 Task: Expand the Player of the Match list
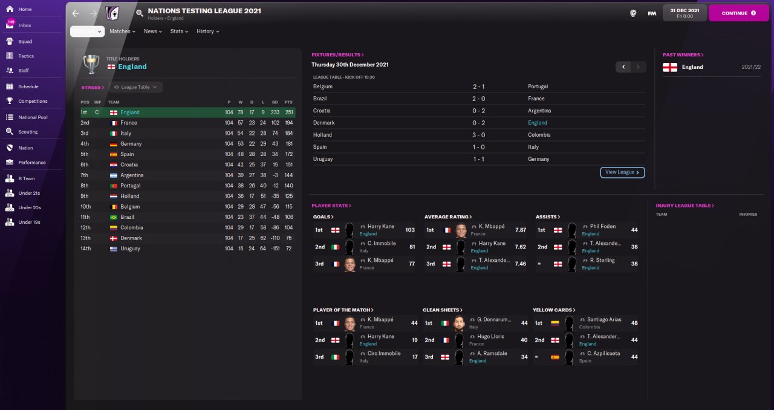tap(343, 310)
